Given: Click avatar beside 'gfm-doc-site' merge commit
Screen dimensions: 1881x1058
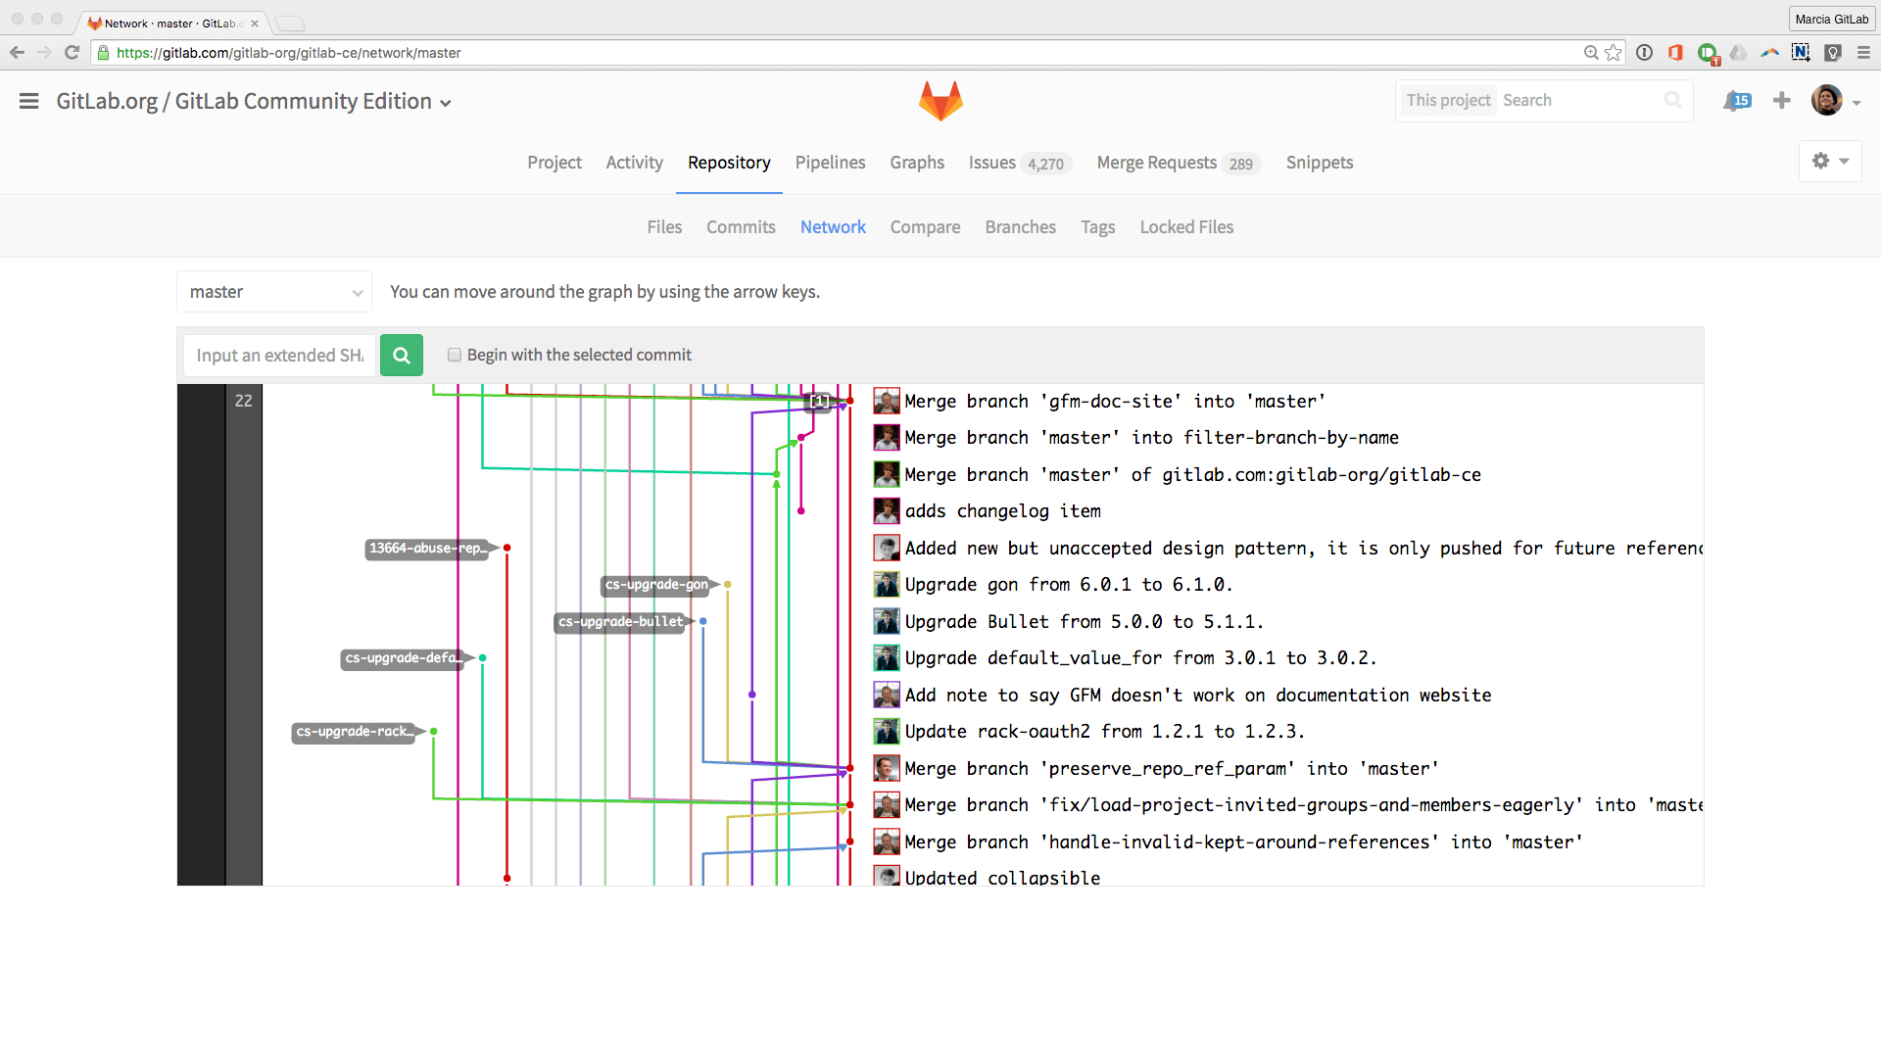Looking at the screenshot, I should tap(887, 401).
